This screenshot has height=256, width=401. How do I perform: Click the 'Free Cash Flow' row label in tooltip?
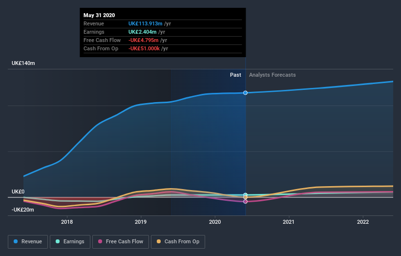(102, 40)
